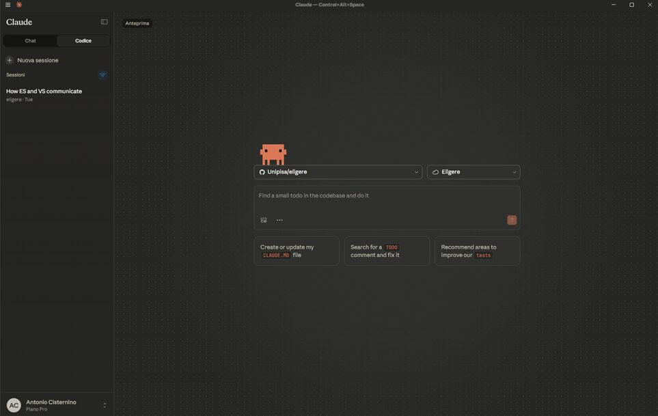The image size is (658, 416).
Task: Click the AC user avatar
Action: (14, 405)
